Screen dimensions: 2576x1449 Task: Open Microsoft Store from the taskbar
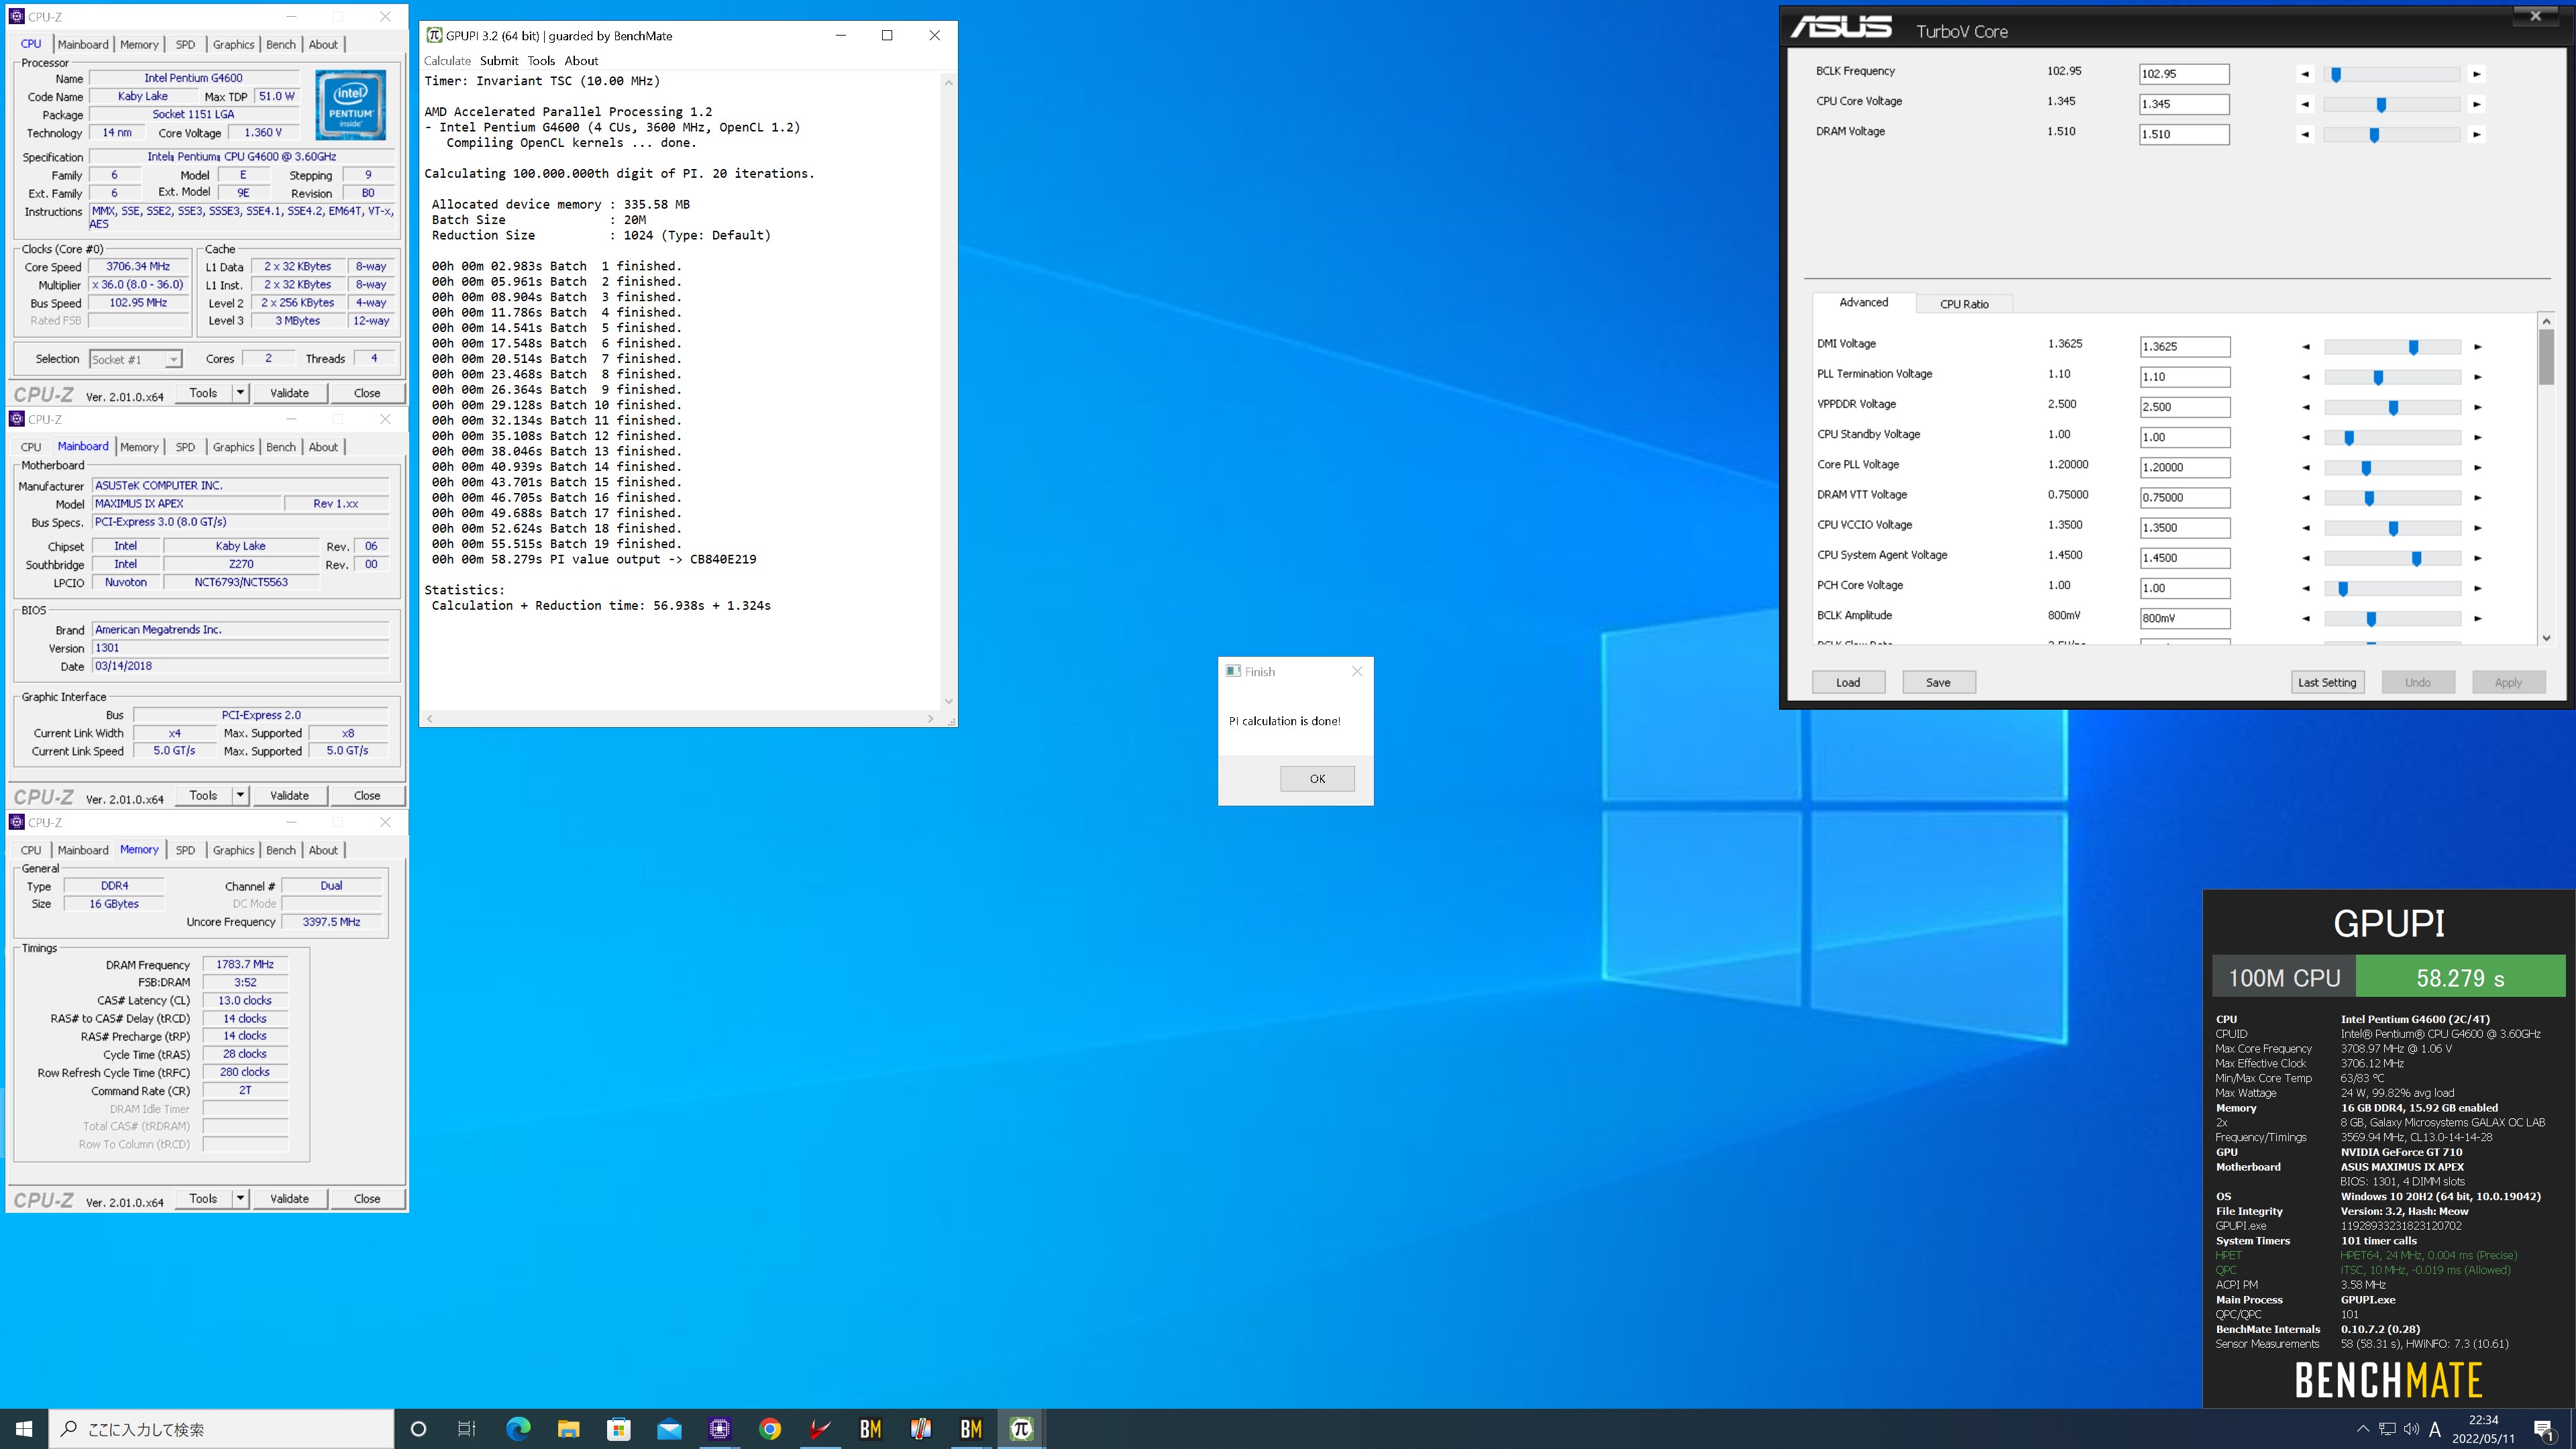coord(619,1429)
